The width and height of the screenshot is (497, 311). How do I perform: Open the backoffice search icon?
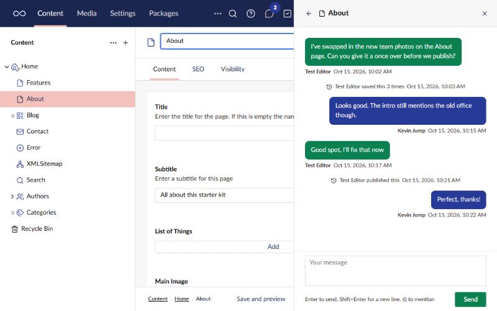click(232, 13)
